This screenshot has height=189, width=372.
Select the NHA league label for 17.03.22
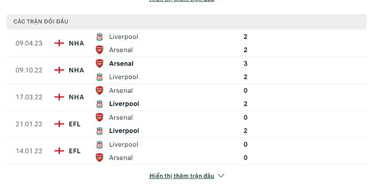(76, 97)
